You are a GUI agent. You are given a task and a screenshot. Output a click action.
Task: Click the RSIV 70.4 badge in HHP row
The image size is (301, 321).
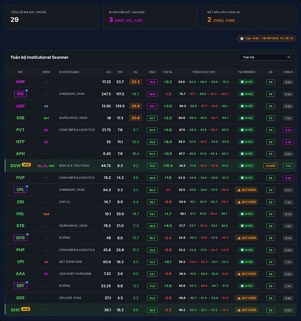(152, 82)
